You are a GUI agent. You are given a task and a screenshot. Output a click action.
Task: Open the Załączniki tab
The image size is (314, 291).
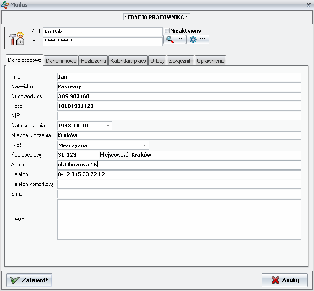pyautogui.click(x=181, y=61)
